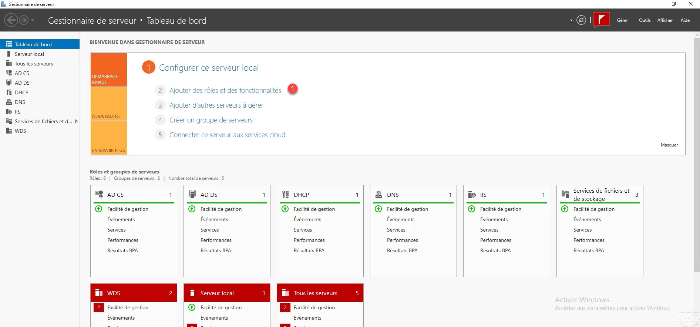The width and height of the screenshot is (700, 327).
Task: Click the AD CS sidebar icon
Action: [x=9, y=73]
